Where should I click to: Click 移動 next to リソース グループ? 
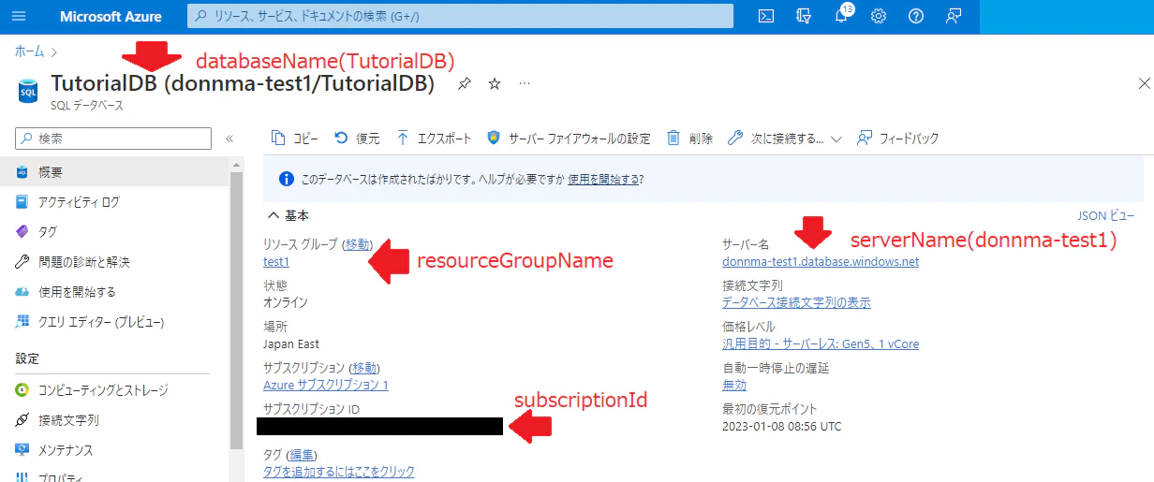(x=358, y=244)
